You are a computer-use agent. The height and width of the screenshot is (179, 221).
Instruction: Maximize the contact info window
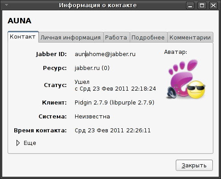[202, 5]
